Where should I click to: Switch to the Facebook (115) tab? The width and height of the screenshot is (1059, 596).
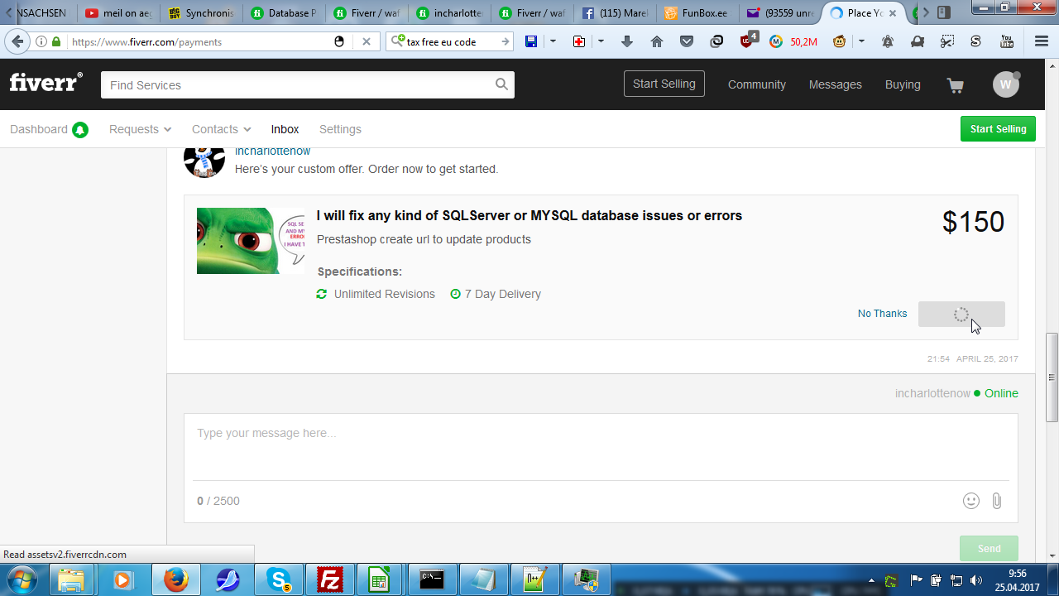tap(615, 13)
